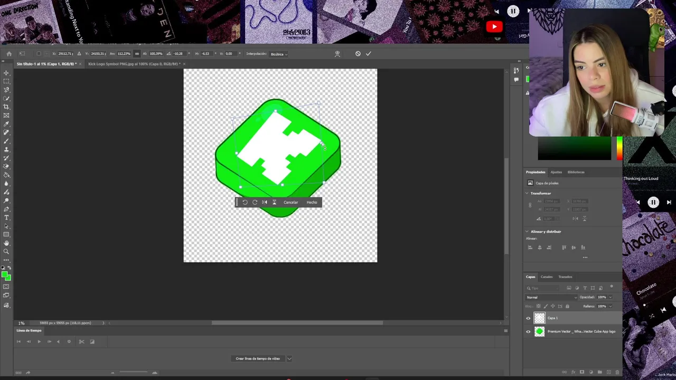Add layer mask icon
The width and height of the screenshot is (676, 380).
582,372
